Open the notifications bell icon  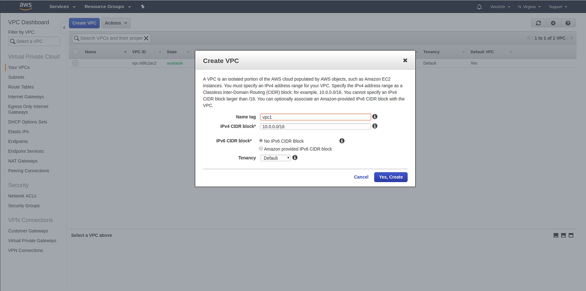[479, 7]
